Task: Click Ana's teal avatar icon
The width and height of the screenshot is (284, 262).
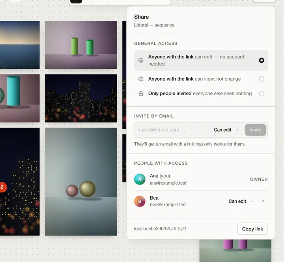Action: tap(140, 179)
